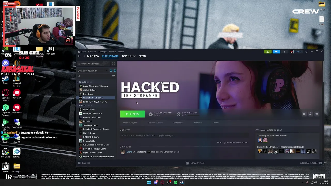Open the Steam notifications bell

285,52
